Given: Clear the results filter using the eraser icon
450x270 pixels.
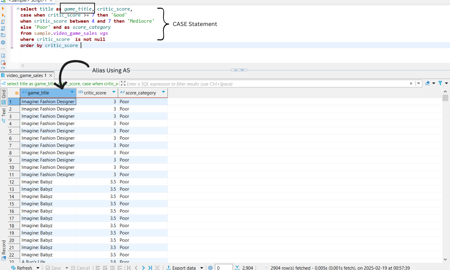Looking at the screenshot, I should pyautogui.click(x=427, y=84).
